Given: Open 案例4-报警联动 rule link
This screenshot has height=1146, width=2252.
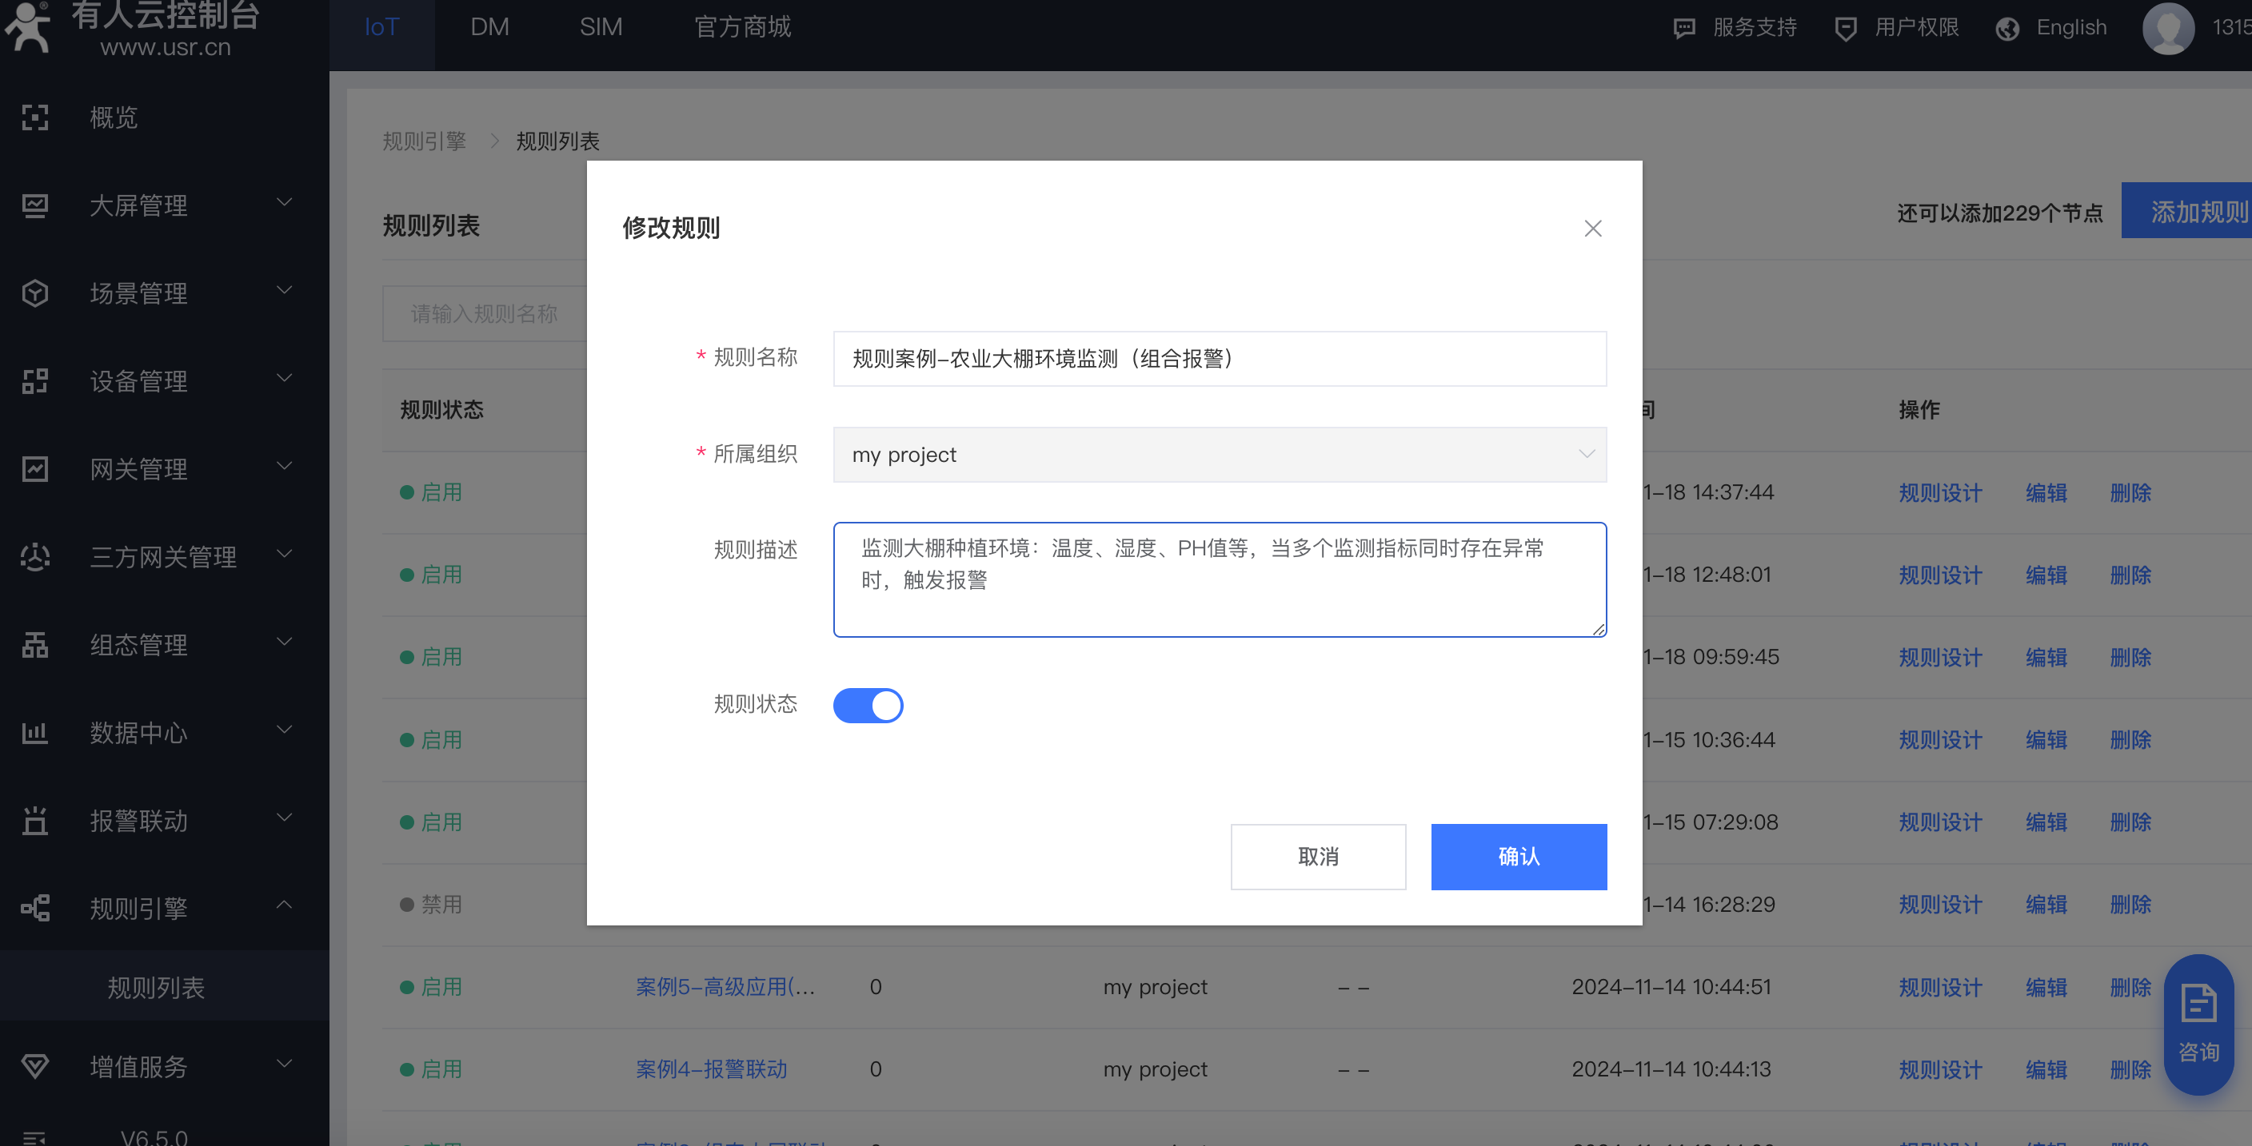Looking at the screenshot, I should (x=712, y=1069).
